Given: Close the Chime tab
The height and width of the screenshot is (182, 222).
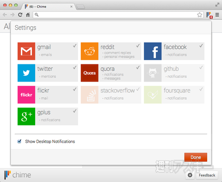Looking at the screenshot, I should pyautogui.click(x=71, y=6).
